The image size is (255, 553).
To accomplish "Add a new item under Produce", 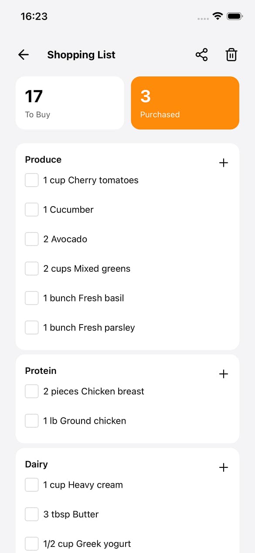I will 224,162.
